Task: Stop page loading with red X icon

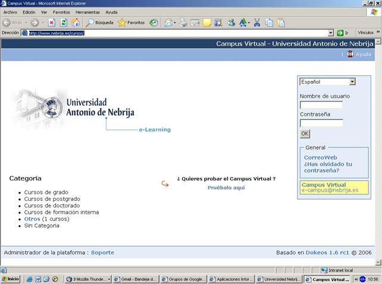Action: pyautogui.click(x=52, y=23)
